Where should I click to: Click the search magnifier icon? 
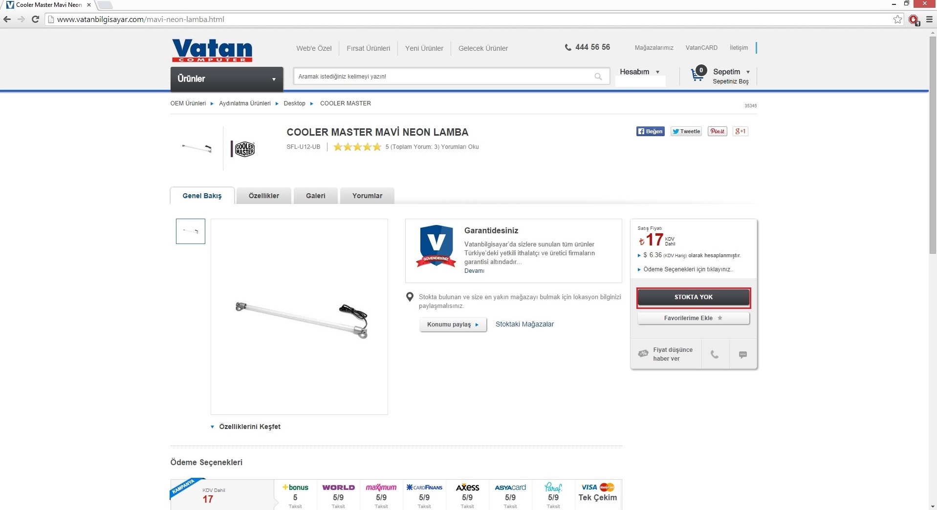598,77
